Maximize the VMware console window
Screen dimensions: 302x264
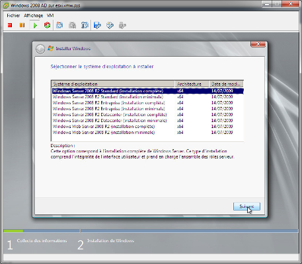click(x=277, y=4)
